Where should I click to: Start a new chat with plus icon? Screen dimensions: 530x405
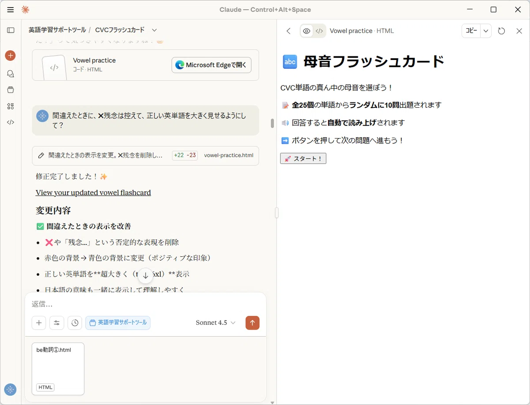(x=11, y=56)
